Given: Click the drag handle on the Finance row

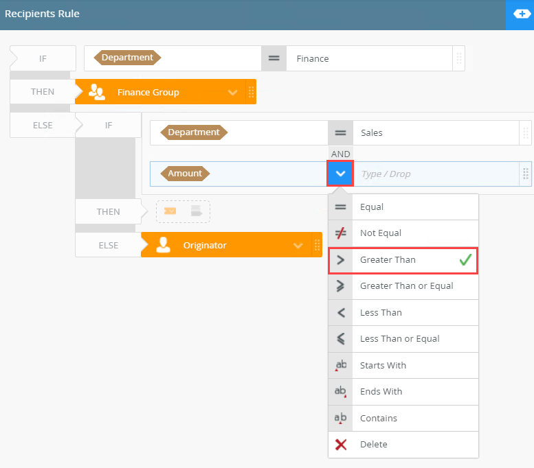Looking at the screenshot, I should [458, 58].
